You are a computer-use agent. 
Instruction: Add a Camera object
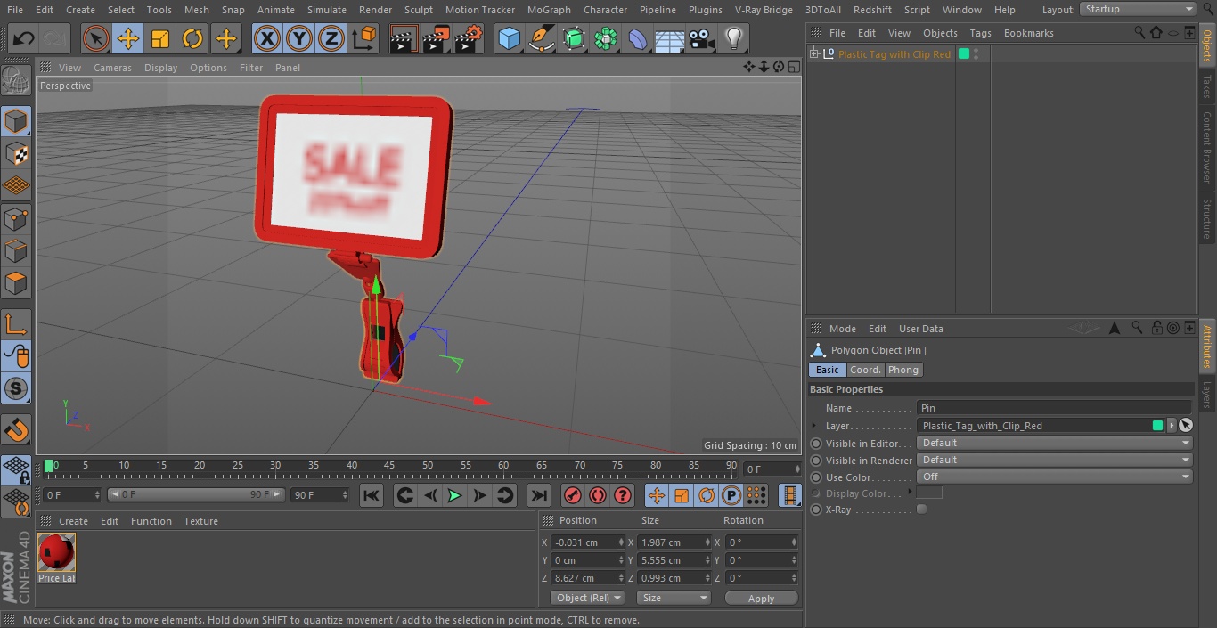701,38
